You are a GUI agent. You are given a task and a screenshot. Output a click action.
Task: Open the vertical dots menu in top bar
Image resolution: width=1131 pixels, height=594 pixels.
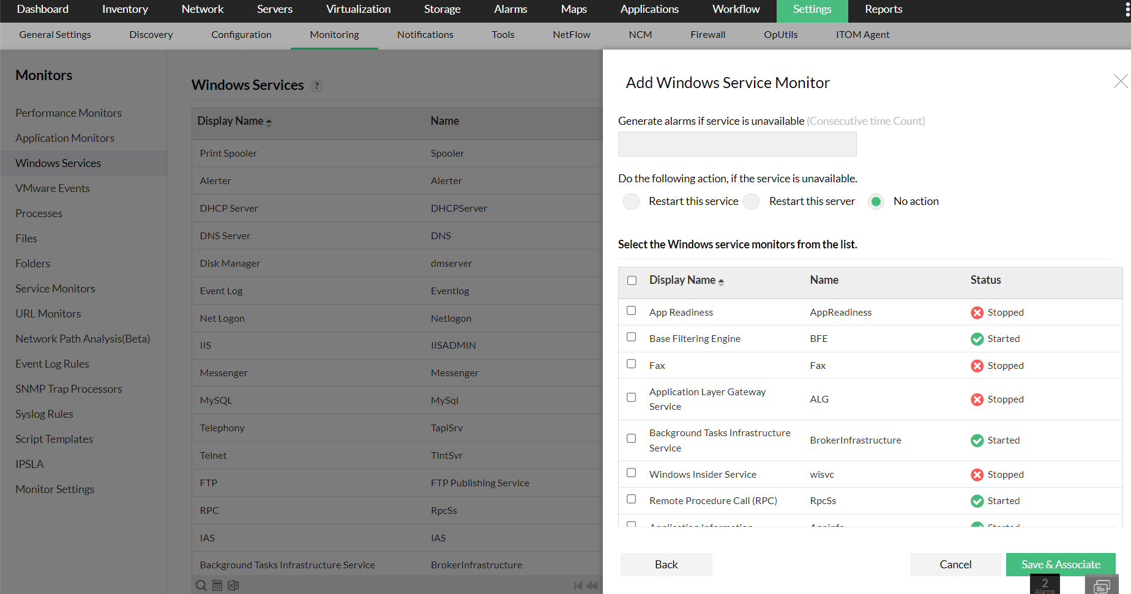(1127, 9)
